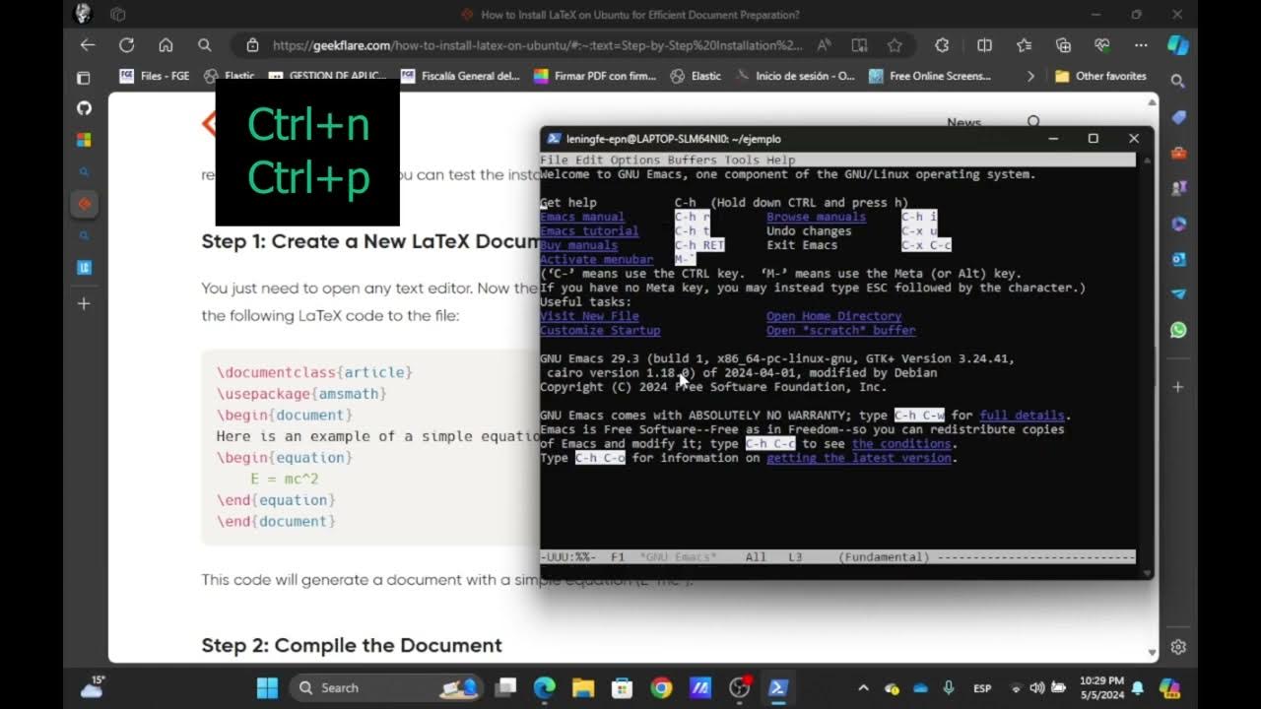
Task: Open Edge sidebar settings gear
Action: (1178, 647)
